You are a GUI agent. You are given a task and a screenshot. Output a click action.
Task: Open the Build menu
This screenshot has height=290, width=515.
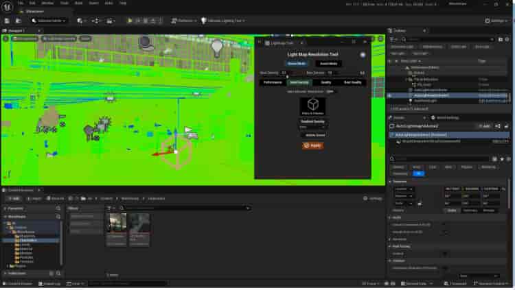pos(79,3)
